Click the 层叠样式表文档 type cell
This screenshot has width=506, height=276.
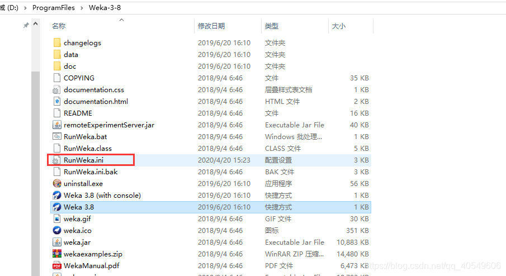[x=289, y=89]
